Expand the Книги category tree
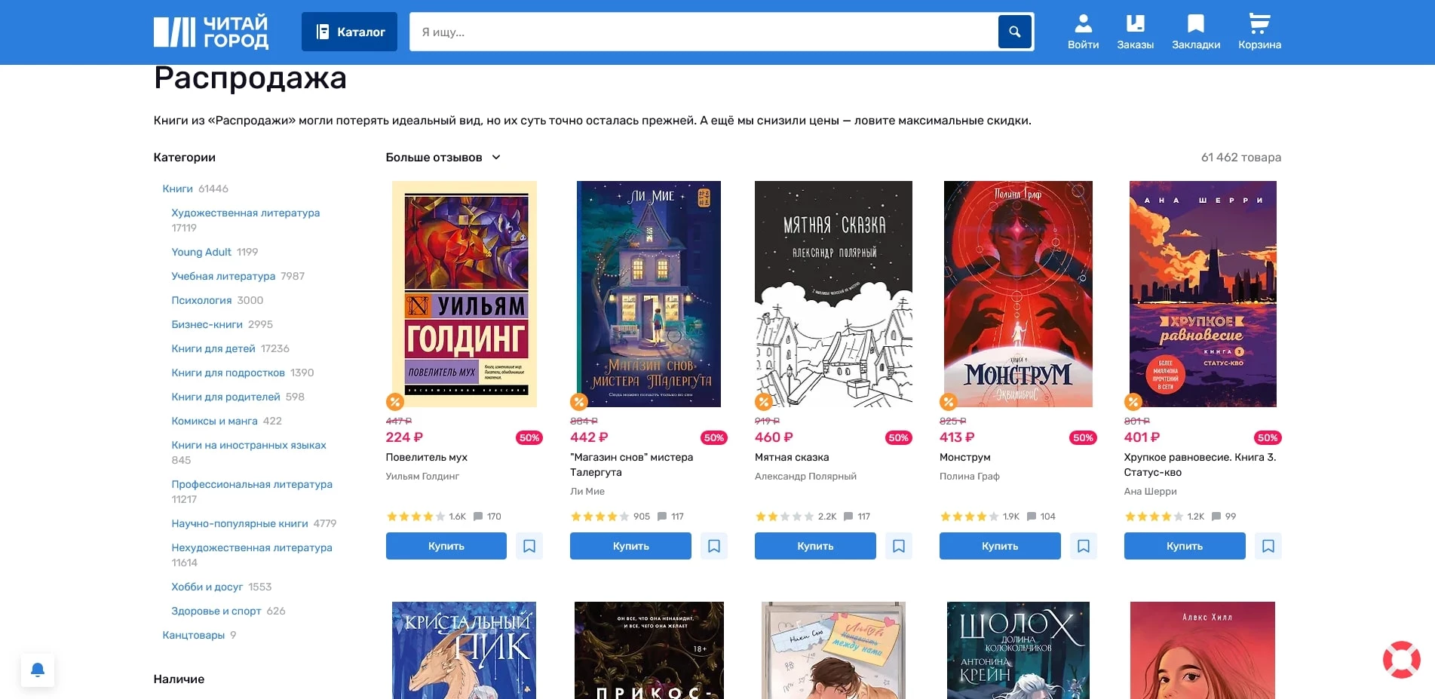 tap(178, 189)
